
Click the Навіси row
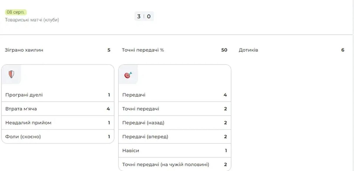(175, 150)
